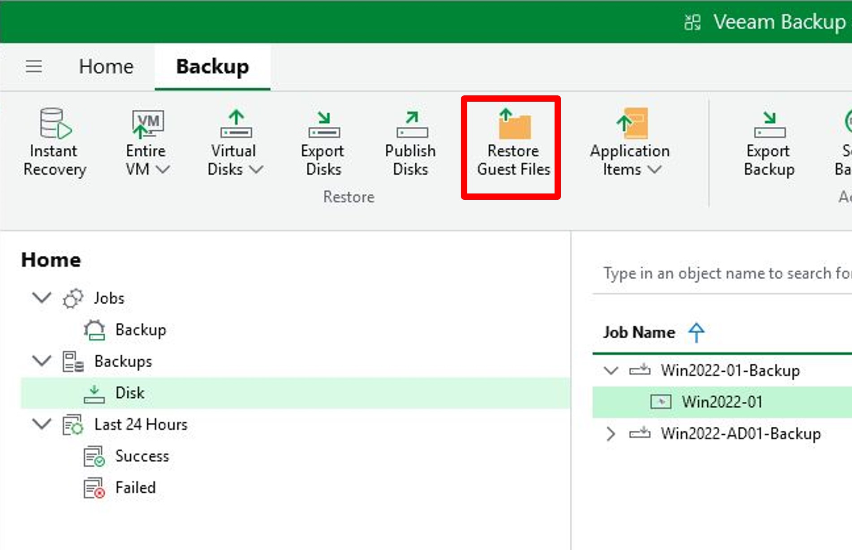Click the Veeam Backup title icon

[693, 22]
